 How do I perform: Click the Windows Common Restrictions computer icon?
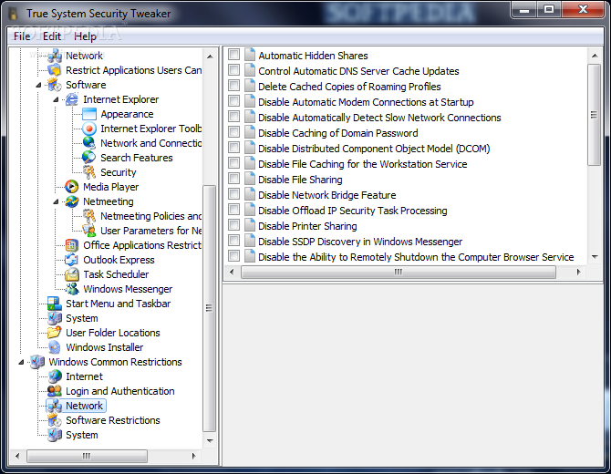coord(37,362)
